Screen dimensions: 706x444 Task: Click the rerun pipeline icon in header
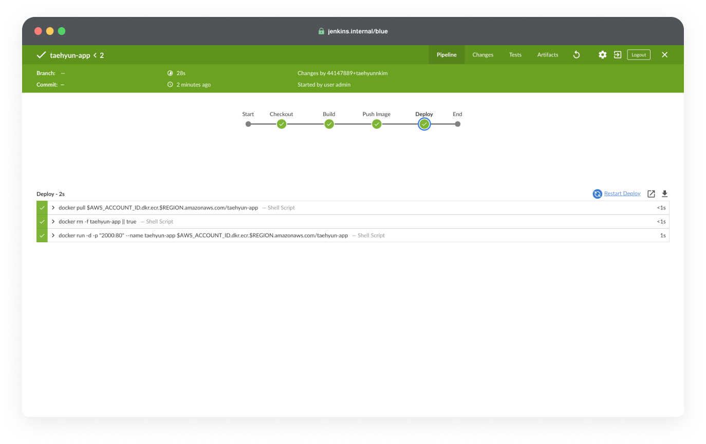577,55
